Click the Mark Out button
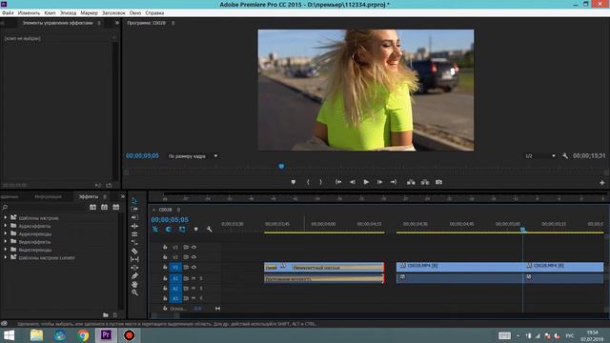 coord(321,182)
